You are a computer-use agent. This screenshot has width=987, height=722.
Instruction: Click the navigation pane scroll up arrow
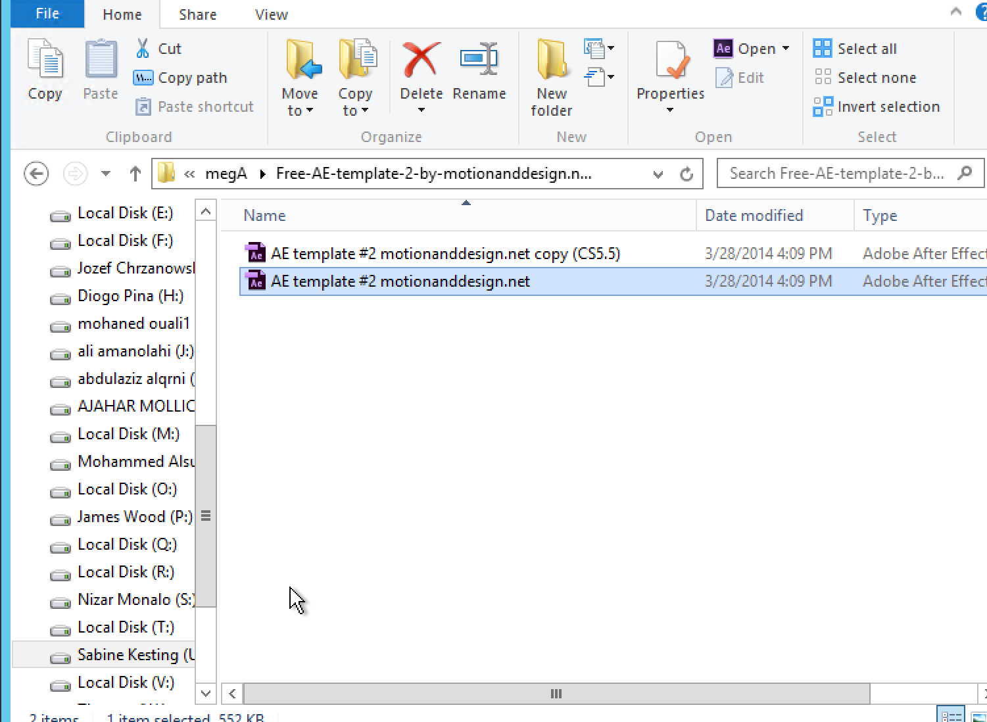[x=206, y=212]
